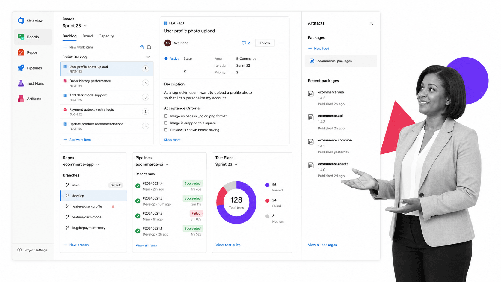Expand description with Show more
The width and height of the screenshot is (501, 282).
[x=172, y=140]
